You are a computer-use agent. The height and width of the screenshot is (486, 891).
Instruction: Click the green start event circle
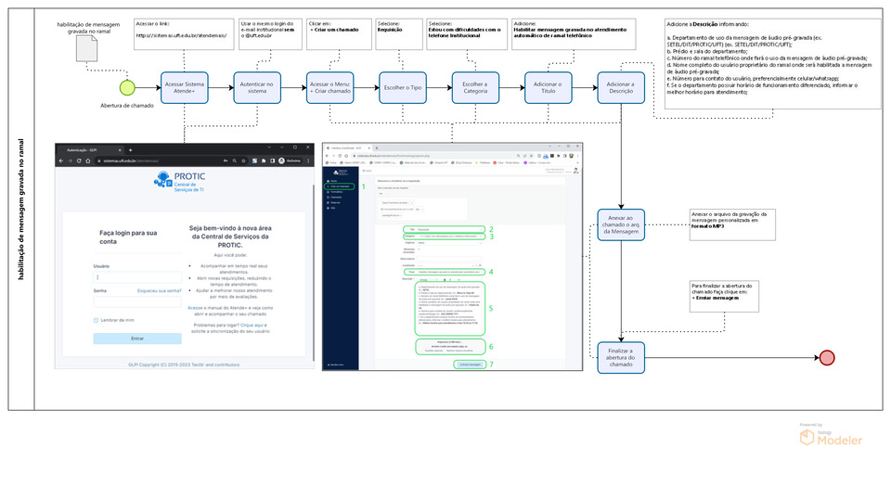click(127, 89)
